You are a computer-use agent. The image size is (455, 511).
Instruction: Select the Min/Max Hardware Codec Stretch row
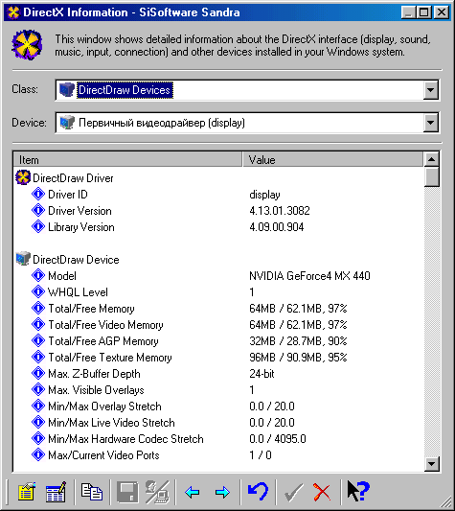click(x=218, y=439)
